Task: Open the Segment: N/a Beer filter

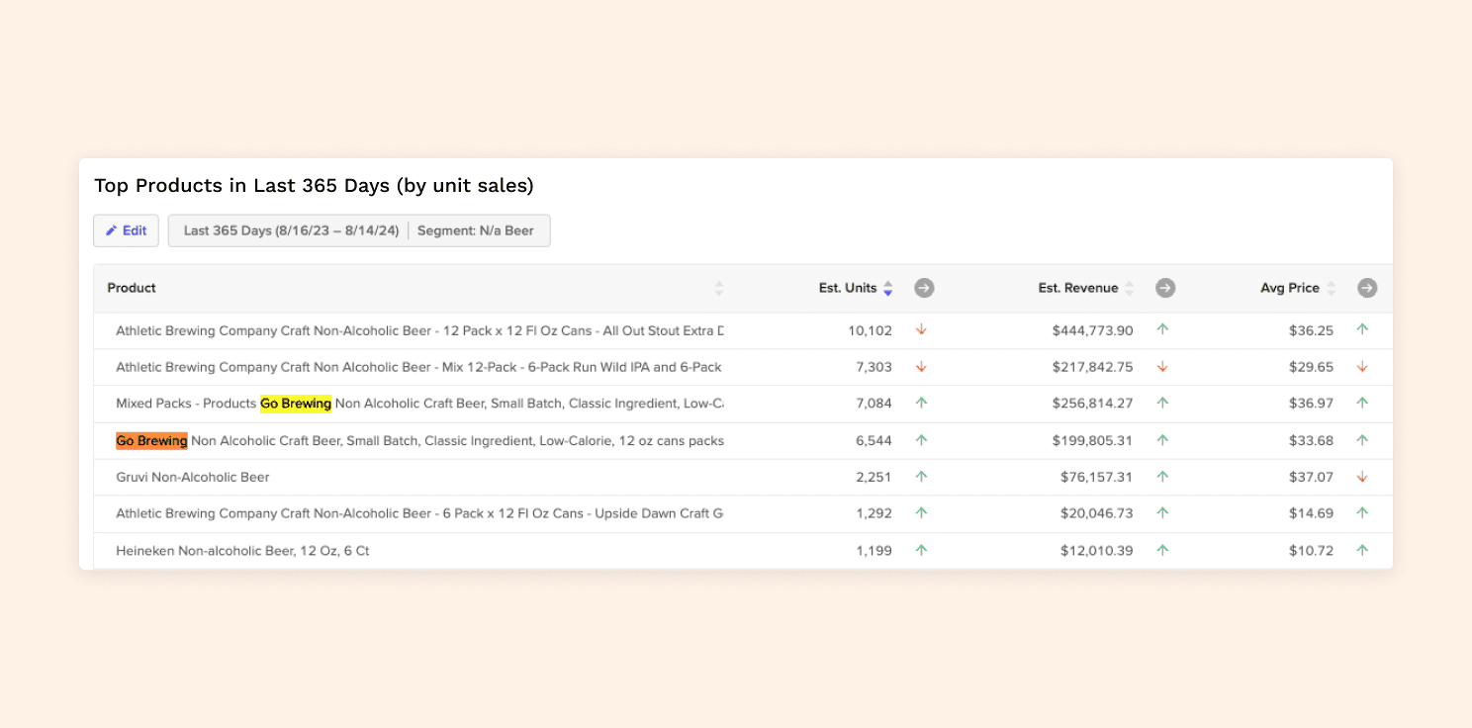Action: [475, 230]
